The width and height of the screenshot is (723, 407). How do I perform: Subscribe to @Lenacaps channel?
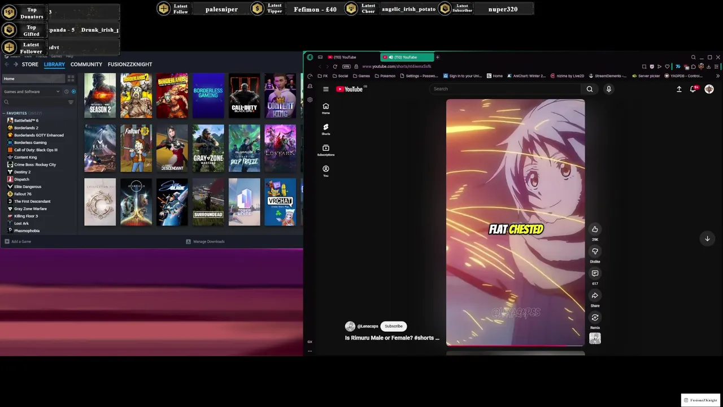(394, 326)
